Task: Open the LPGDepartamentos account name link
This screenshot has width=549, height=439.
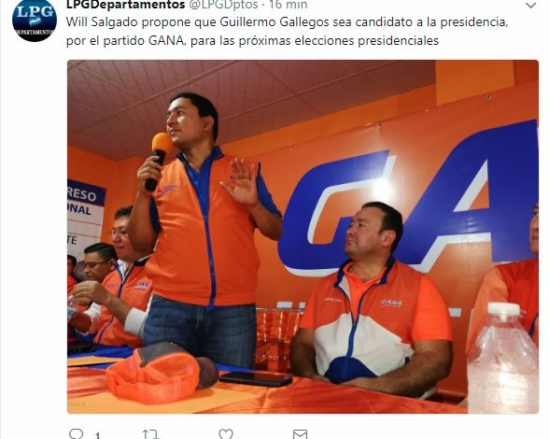Action: 126,5
